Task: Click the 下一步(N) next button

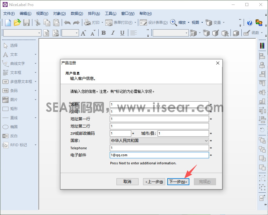Action: [178, 182]
